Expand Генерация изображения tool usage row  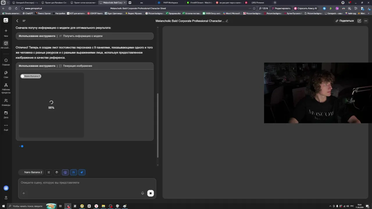pos(85,66)
